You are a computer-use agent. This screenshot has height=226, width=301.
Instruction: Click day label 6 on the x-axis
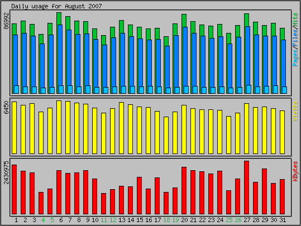coord(61,220)
